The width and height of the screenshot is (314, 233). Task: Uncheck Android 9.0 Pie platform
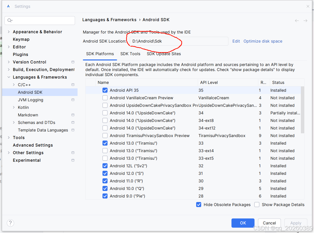[105, 196]
